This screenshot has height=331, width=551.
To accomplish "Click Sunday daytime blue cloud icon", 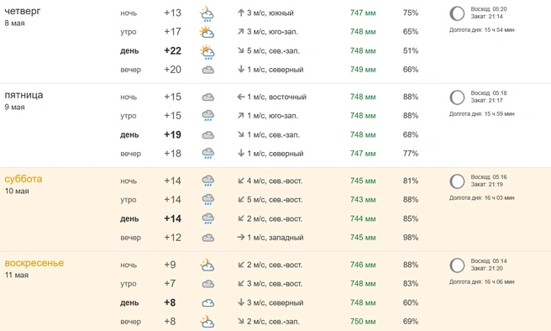I will (x=208, y=303).
